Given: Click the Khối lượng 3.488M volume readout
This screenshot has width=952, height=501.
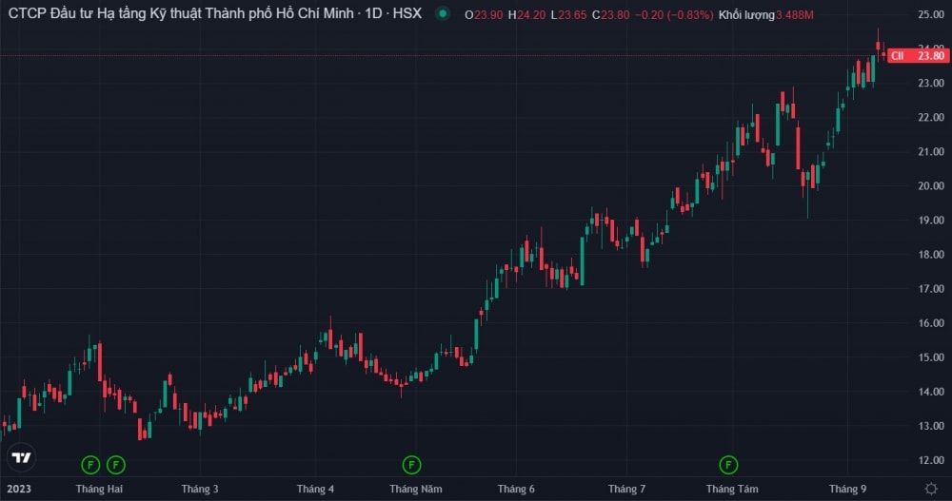Looking at the screenshot, I should 765,14.
